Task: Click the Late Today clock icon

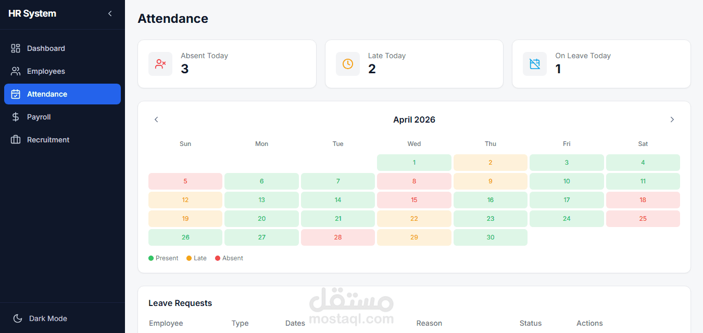Action: click(348, 64)
